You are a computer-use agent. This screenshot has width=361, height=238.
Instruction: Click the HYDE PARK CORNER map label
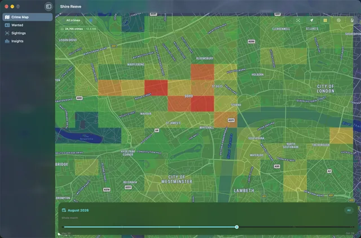[x=128, y=153]
